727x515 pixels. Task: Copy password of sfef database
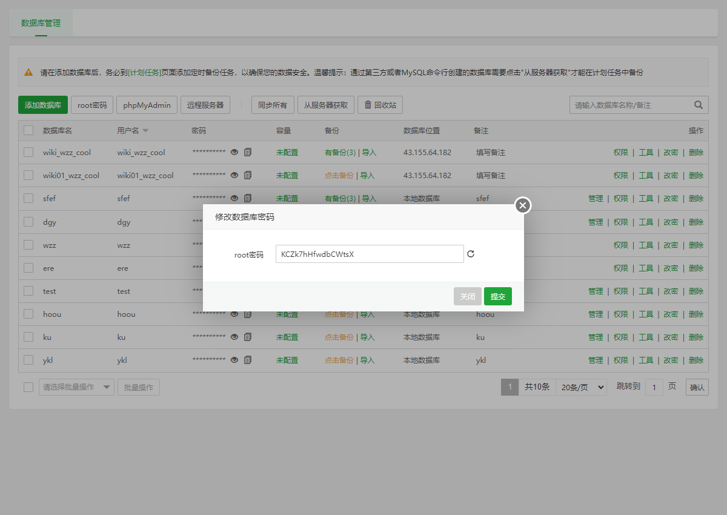(248, 199)
